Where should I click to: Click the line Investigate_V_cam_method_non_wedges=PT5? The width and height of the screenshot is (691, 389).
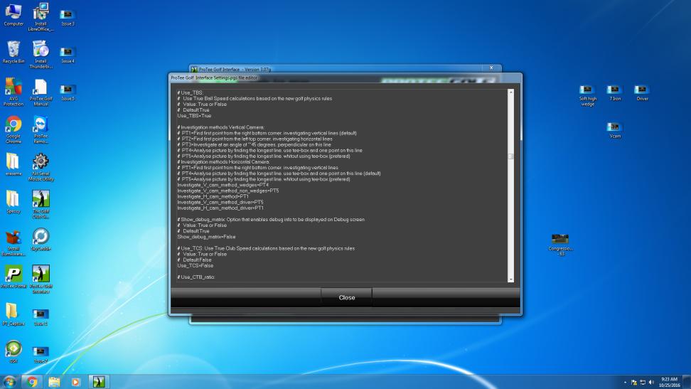(x=227, y=191)
